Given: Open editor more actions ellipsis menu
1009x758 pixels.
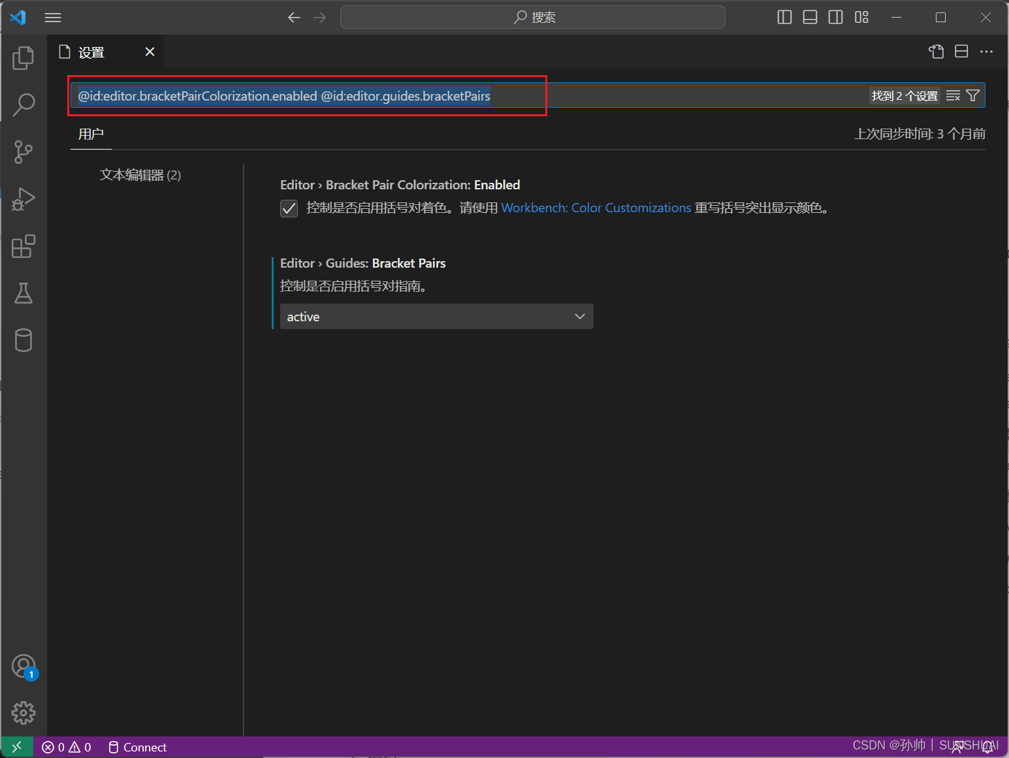Looking at the screenshot, I should click(987, 51).
